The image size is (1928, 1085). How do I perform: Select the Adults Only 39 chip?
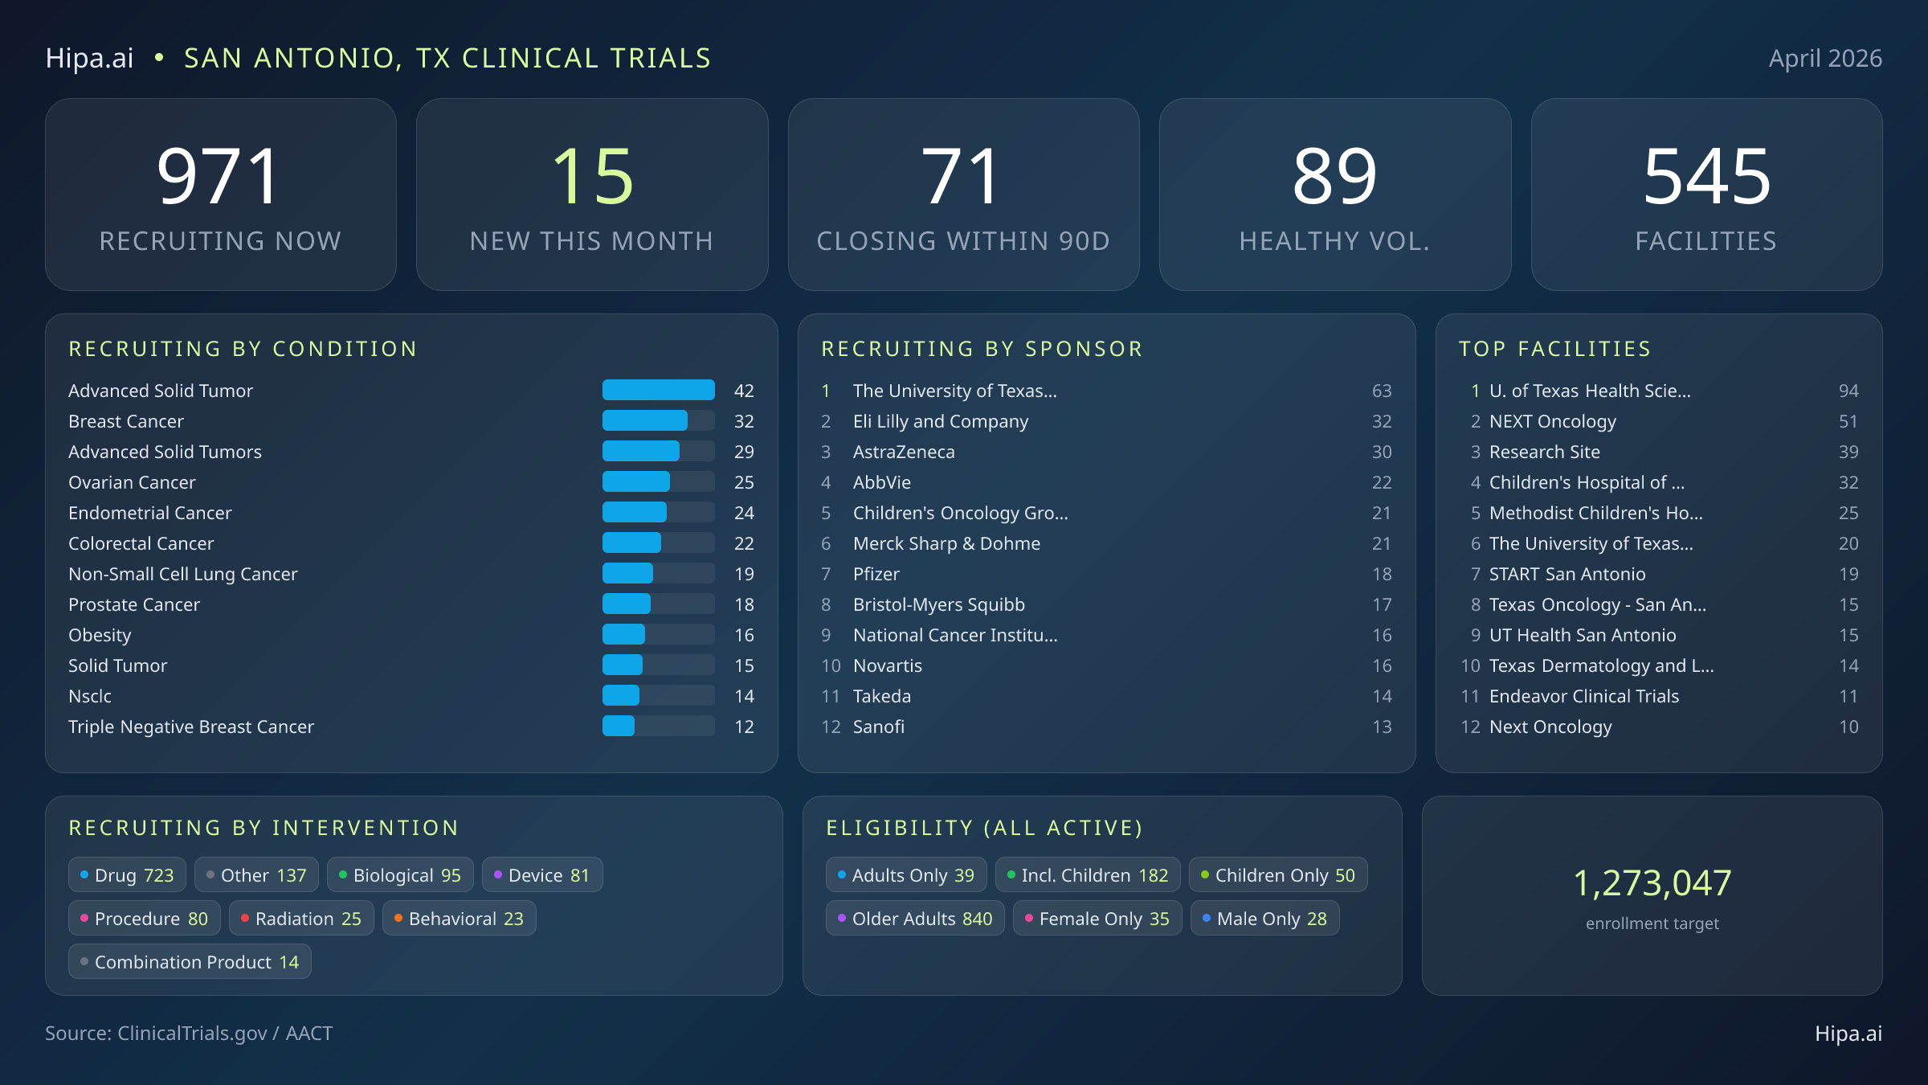(x=906, y=875)
